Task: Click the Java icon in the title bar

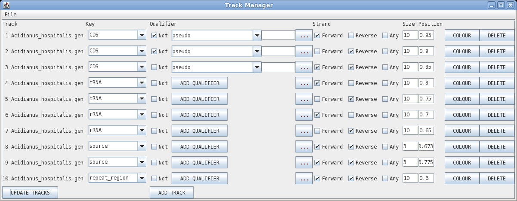Action: pyautogui.click(x=6, y=5)
